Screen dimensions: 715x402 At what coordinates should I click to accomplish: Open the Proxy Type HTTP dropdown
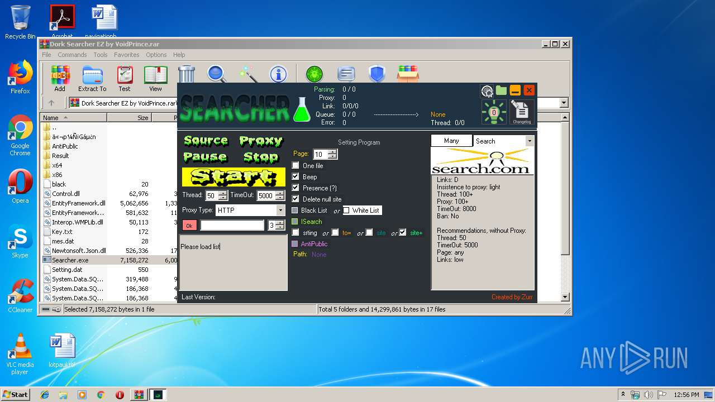click(x=280, y=210)
